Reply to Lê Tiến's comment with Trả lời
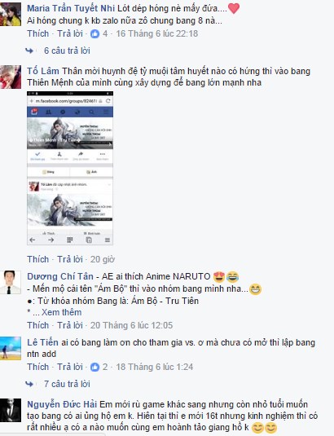Viewport: 334px width, 436px height. point(70,367)
